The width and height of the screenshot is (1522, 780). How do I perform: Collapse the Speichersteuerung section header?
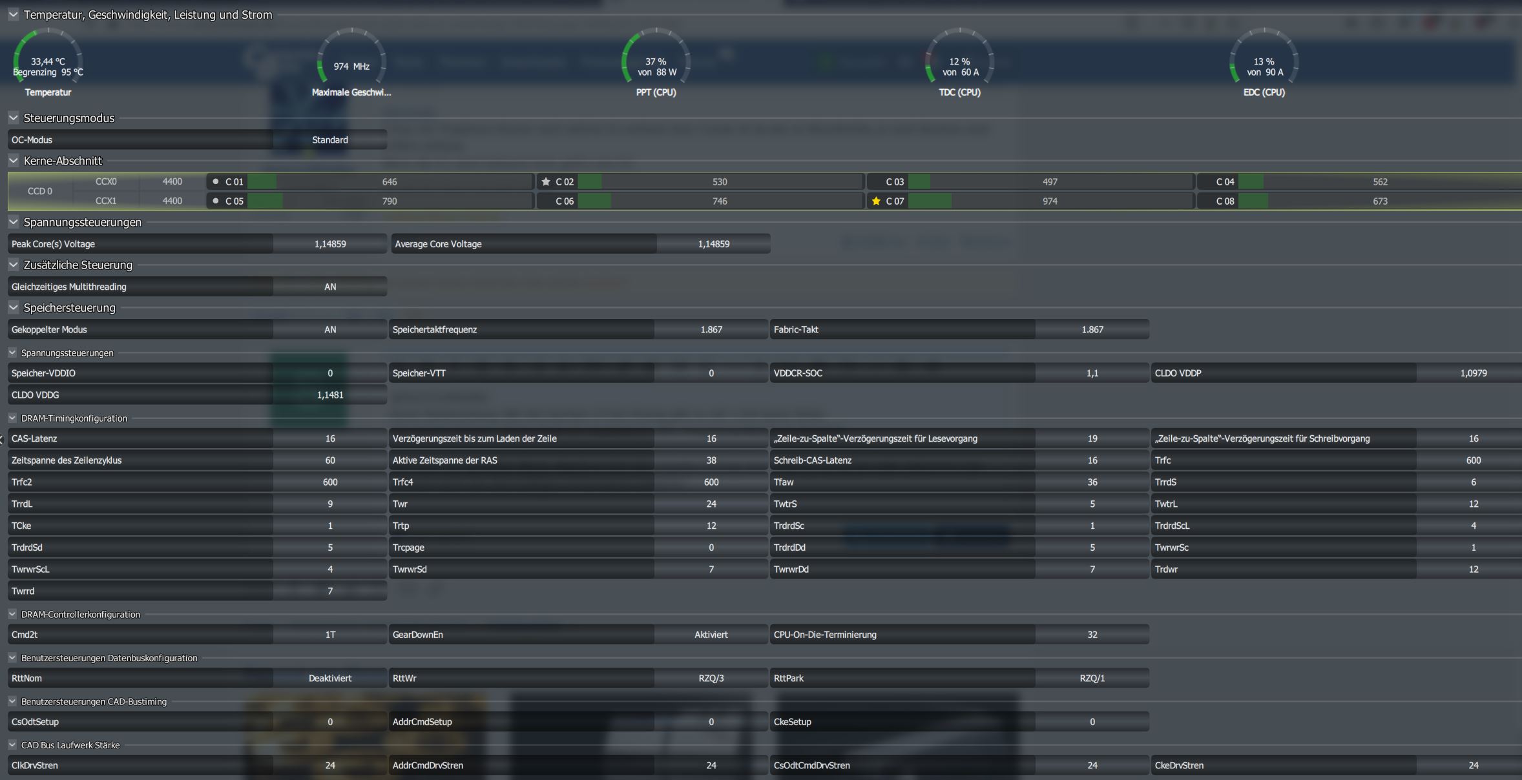click(x=14, y=308)
